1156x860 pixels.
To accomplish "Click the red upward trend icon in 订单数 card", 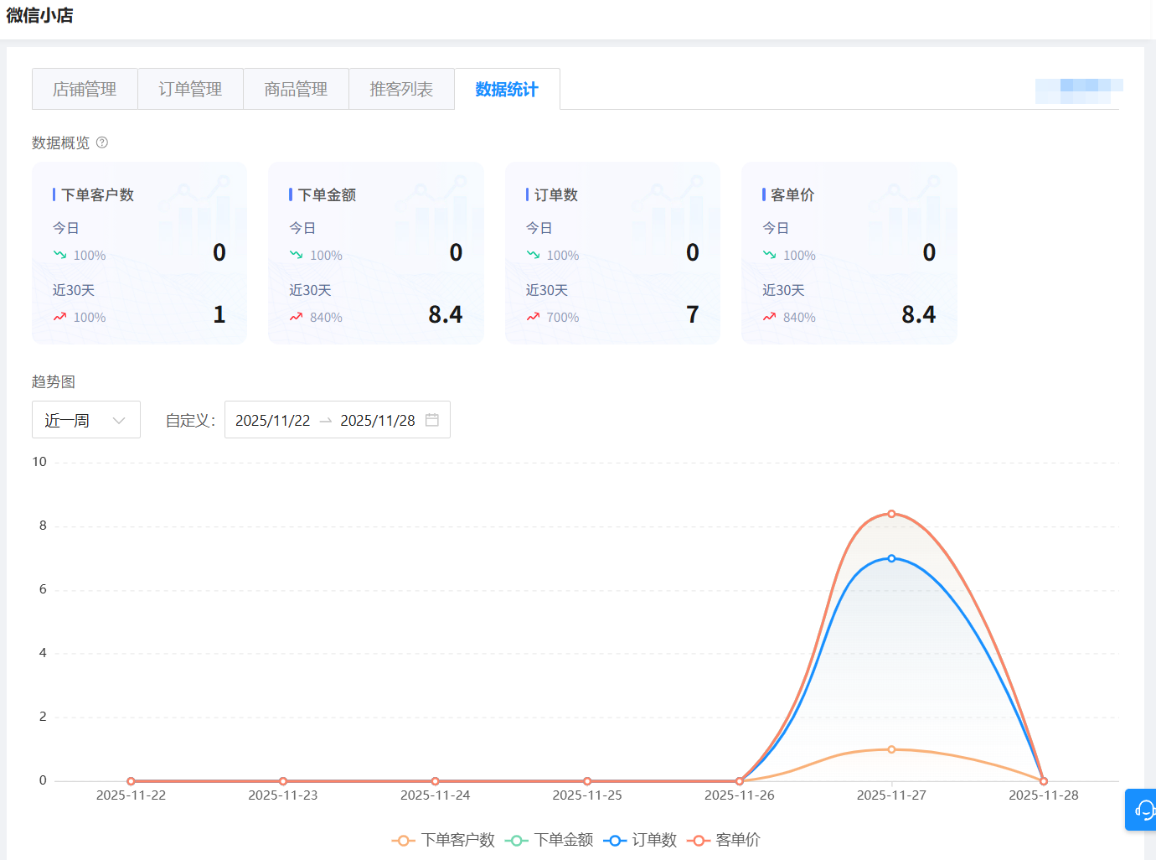I will click(x=533, y=317).
